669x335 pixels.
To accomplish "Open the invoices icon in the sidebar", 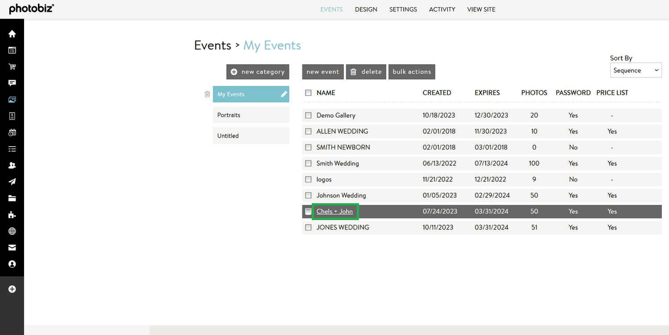I will [12, 116].
